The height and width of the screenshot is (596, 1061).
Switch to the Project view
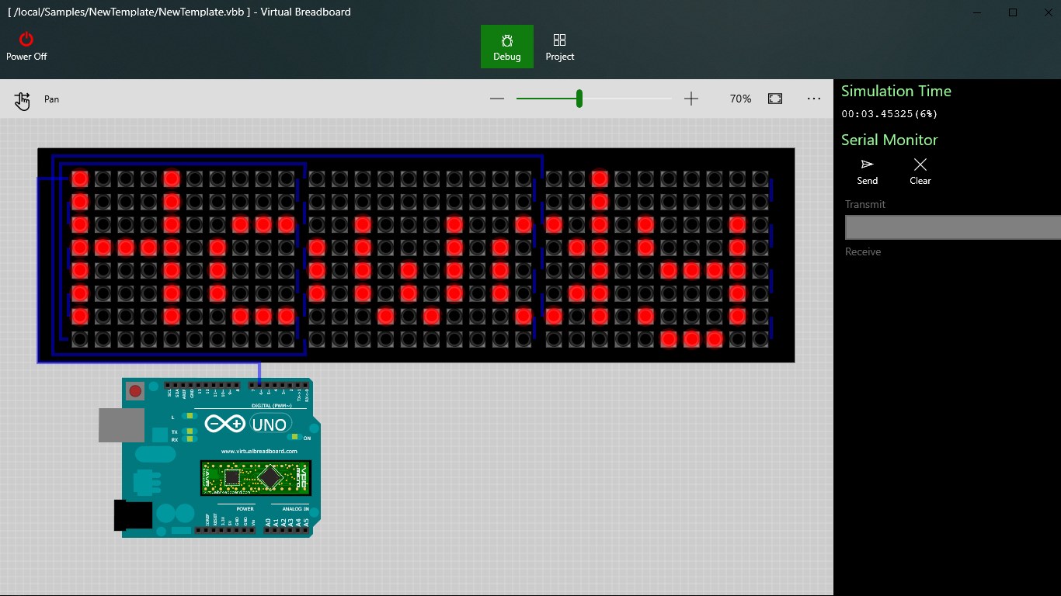point(559,47)
